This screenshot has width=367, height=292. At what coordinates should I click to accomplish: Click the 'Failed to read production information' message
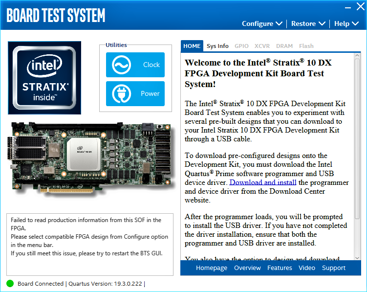tap(86, 224)
